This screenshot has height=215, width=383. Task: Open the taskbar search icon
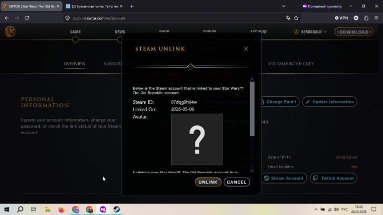coord(20,210)
